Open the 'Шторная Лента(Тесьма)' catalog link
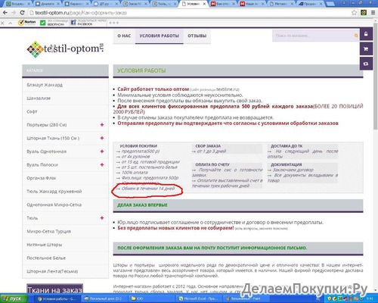This screenshot has width=378, height=303. (52, 271)
